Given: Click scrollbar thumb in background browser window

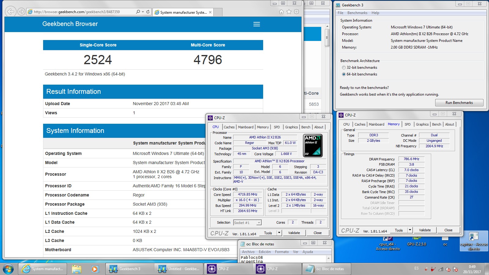Looking at the screenshot, I should (327, 38).
